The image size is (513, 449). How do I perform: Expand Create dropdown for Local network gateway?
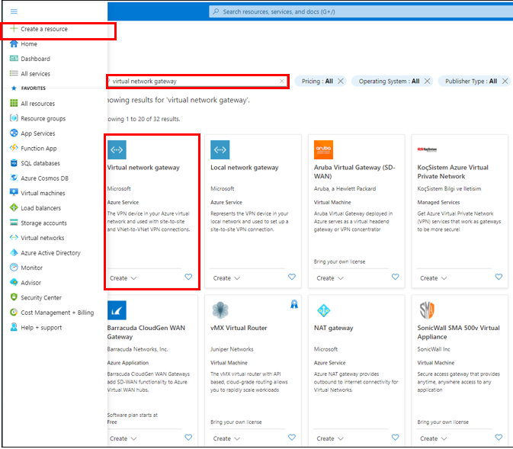click(x=226, y=278)
